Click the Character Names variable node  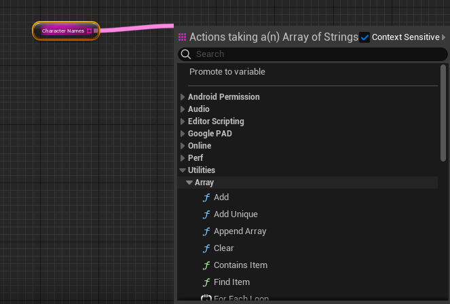[62, 31]
